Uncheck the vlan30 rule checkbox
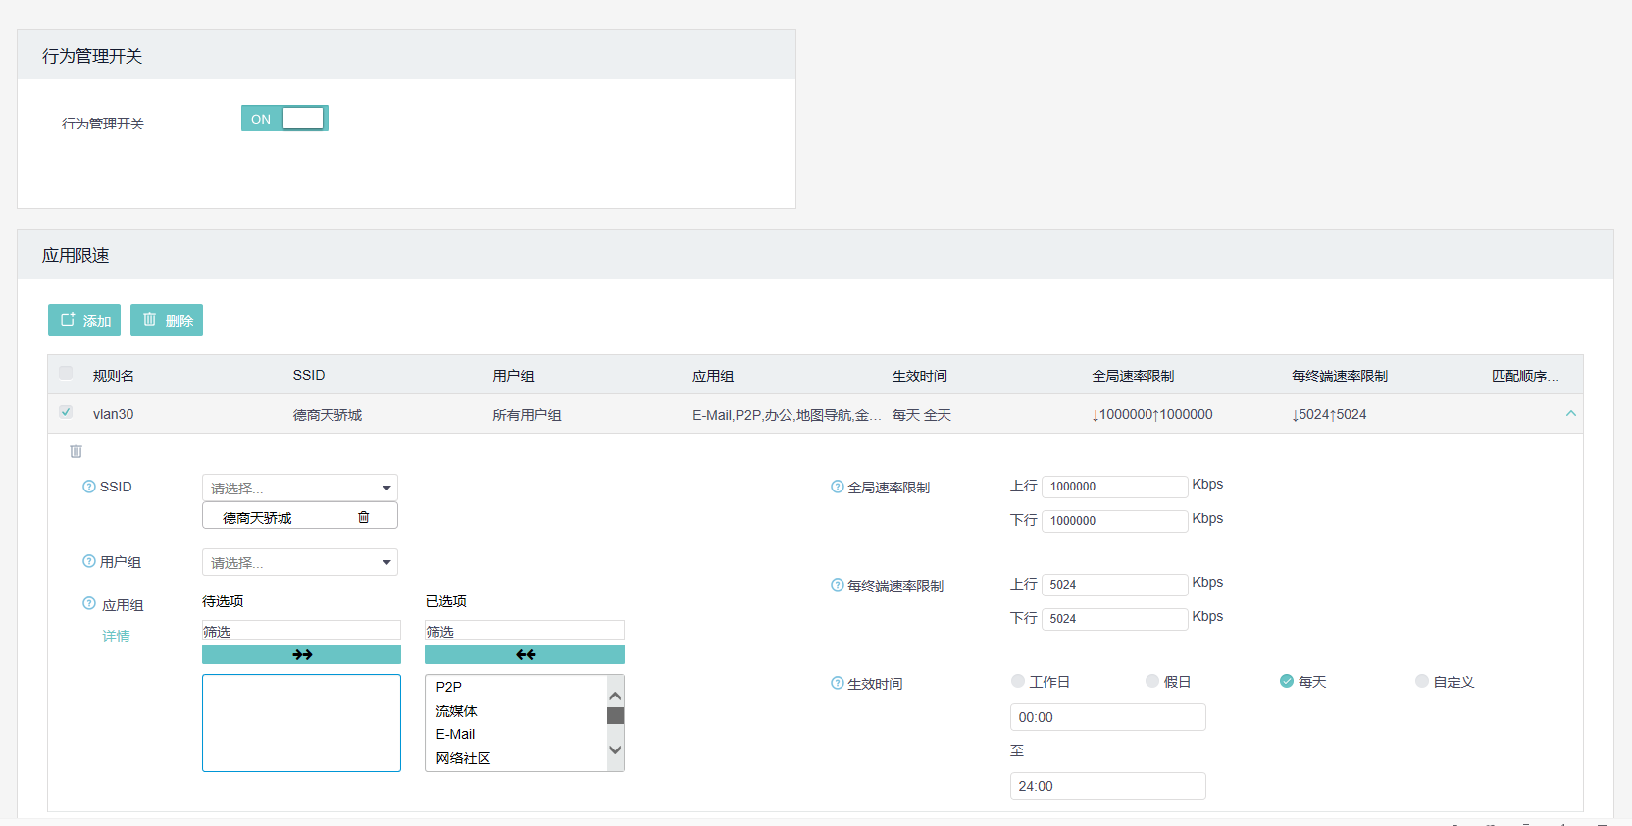The image size is (1632, 826). pyautogui.click(x=66, y=412)
